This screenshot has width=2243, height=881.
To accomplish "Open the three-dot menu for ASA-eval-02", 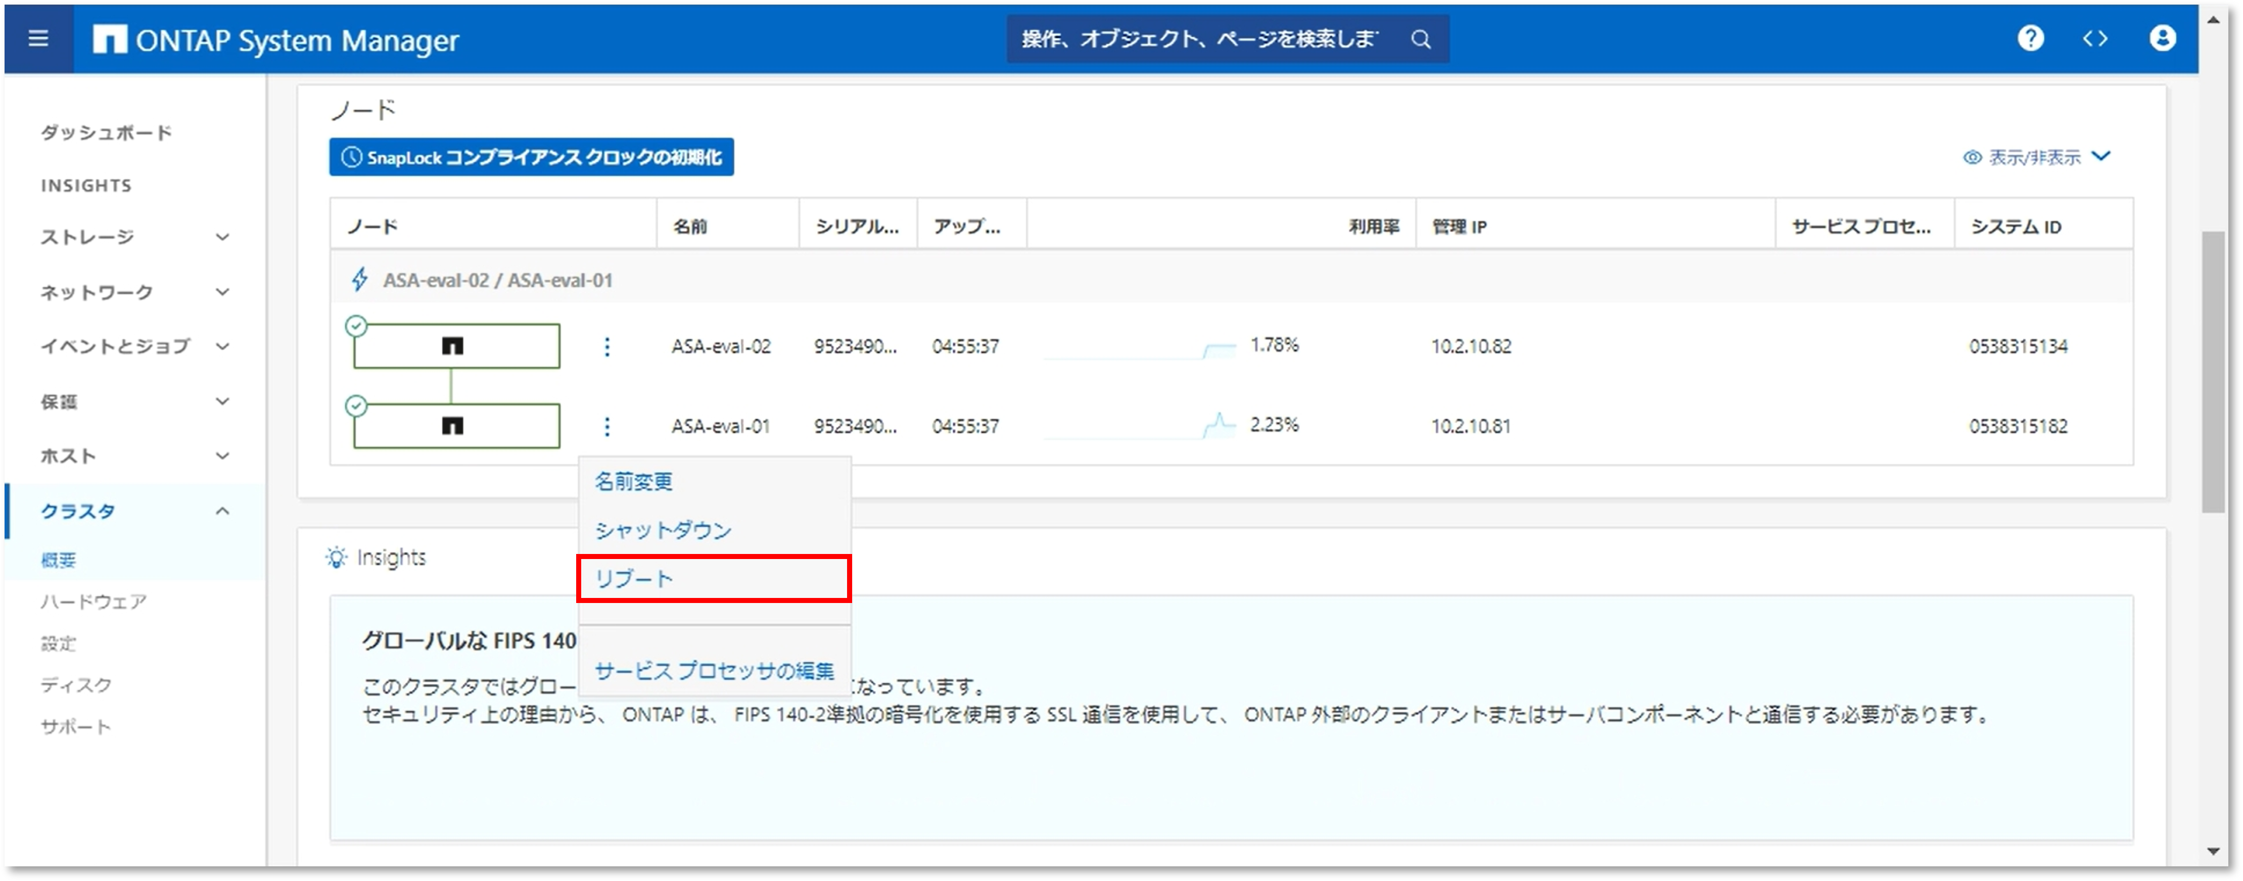I will click(607, 346).
